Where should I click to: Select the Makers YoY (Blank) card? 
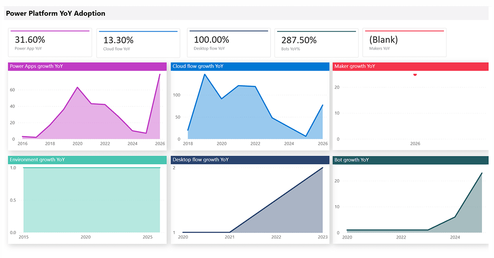coord(404,42)
